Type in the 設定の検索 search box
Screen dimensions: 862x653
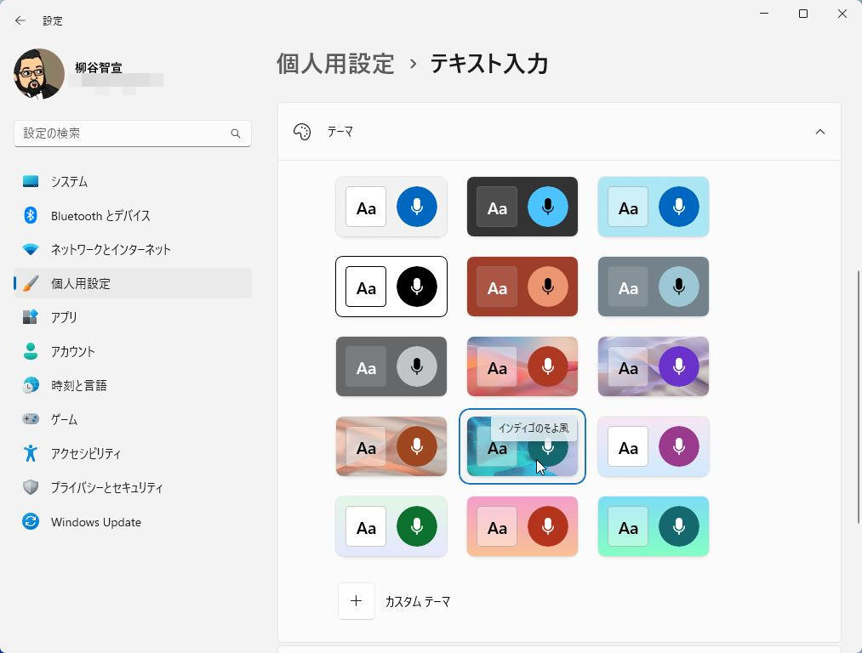[x=123, y=133]
